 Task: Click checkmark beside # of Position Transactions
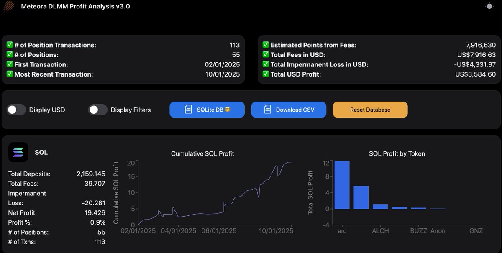click(10, 45)
